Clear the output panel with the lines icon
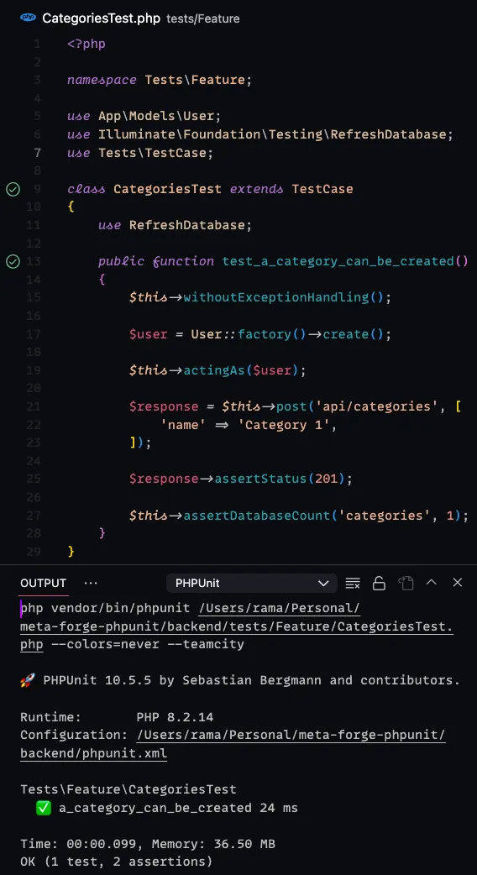The height and width of the screenshot is (875, 477). click(x=353, y=583)
